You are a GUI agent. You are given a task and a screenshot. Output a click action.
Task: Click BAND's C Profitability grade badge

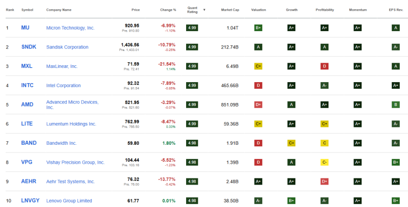(x=324, y=143)
